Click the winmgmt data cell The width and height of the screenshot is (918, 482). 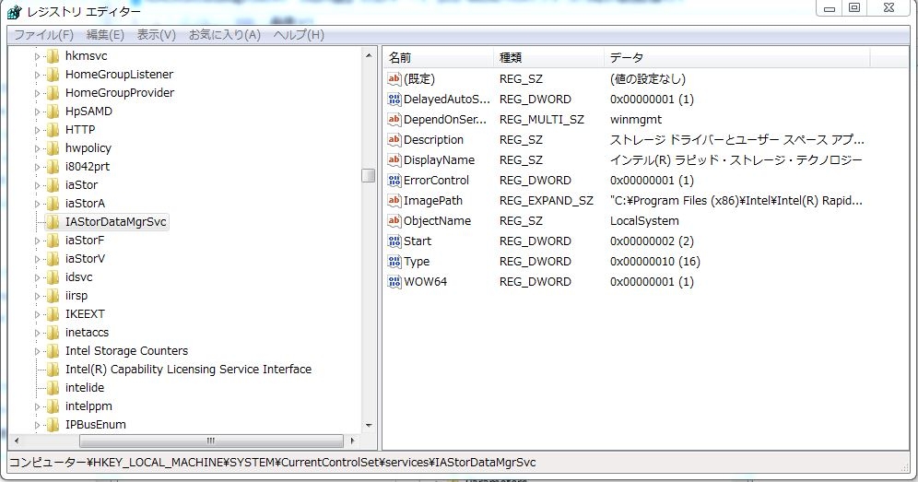[636, 120]
